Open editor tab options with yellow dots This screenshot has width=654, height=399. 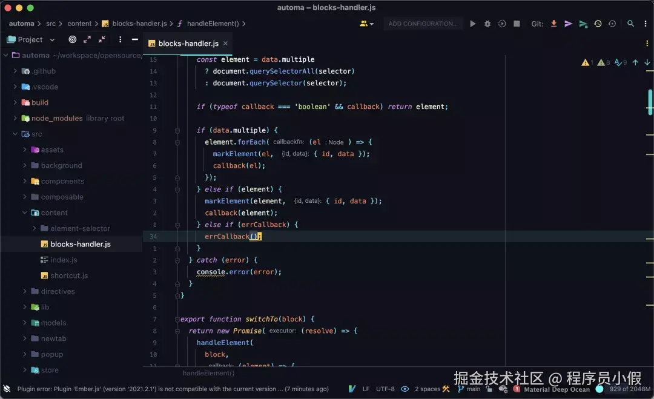[647, 44]
